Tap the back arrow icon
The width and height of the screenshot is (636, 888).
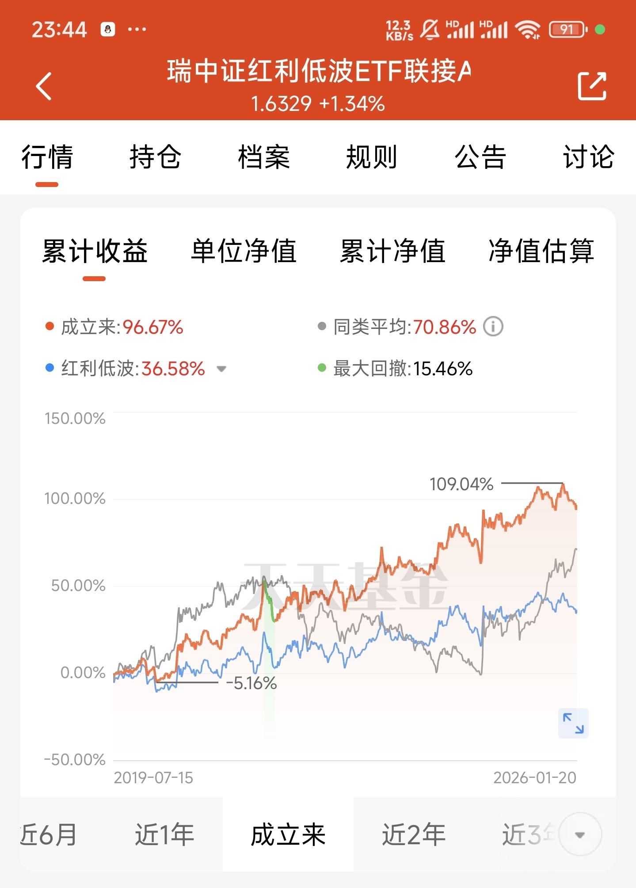coord(44,86)
